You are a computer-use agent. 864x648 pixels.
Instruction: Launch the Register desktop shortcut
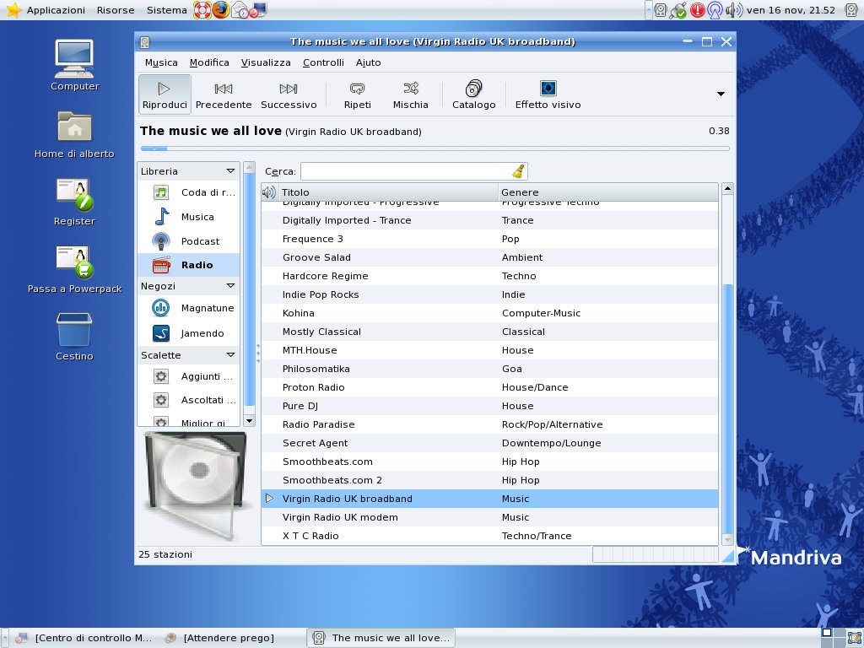(74, 202)
